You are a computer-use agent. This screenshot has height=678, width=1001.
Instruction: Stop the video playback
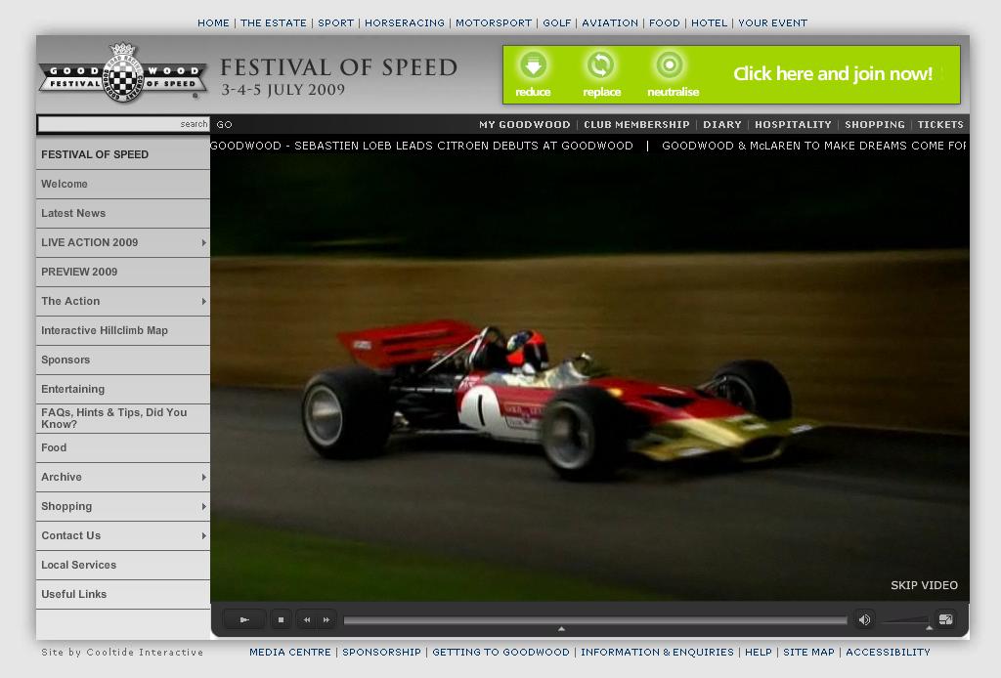(x=281, y=619)
